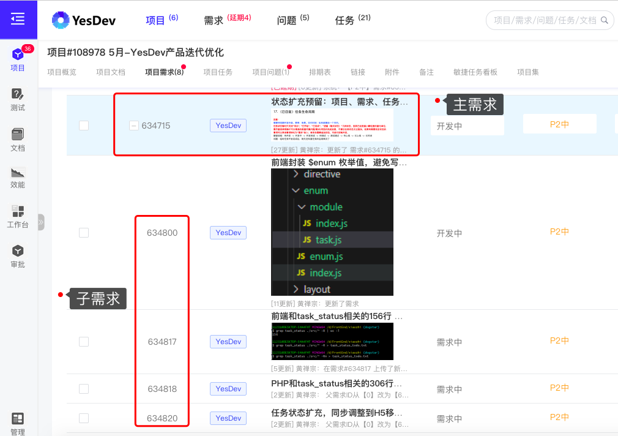
Task: Click the YesDev tag in row 634820
Action: click(228, 418)
